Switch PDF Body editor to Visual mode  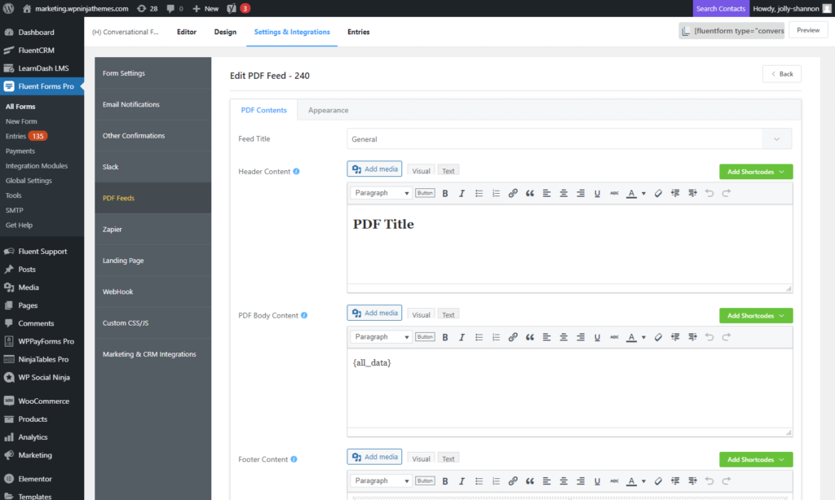421,314
